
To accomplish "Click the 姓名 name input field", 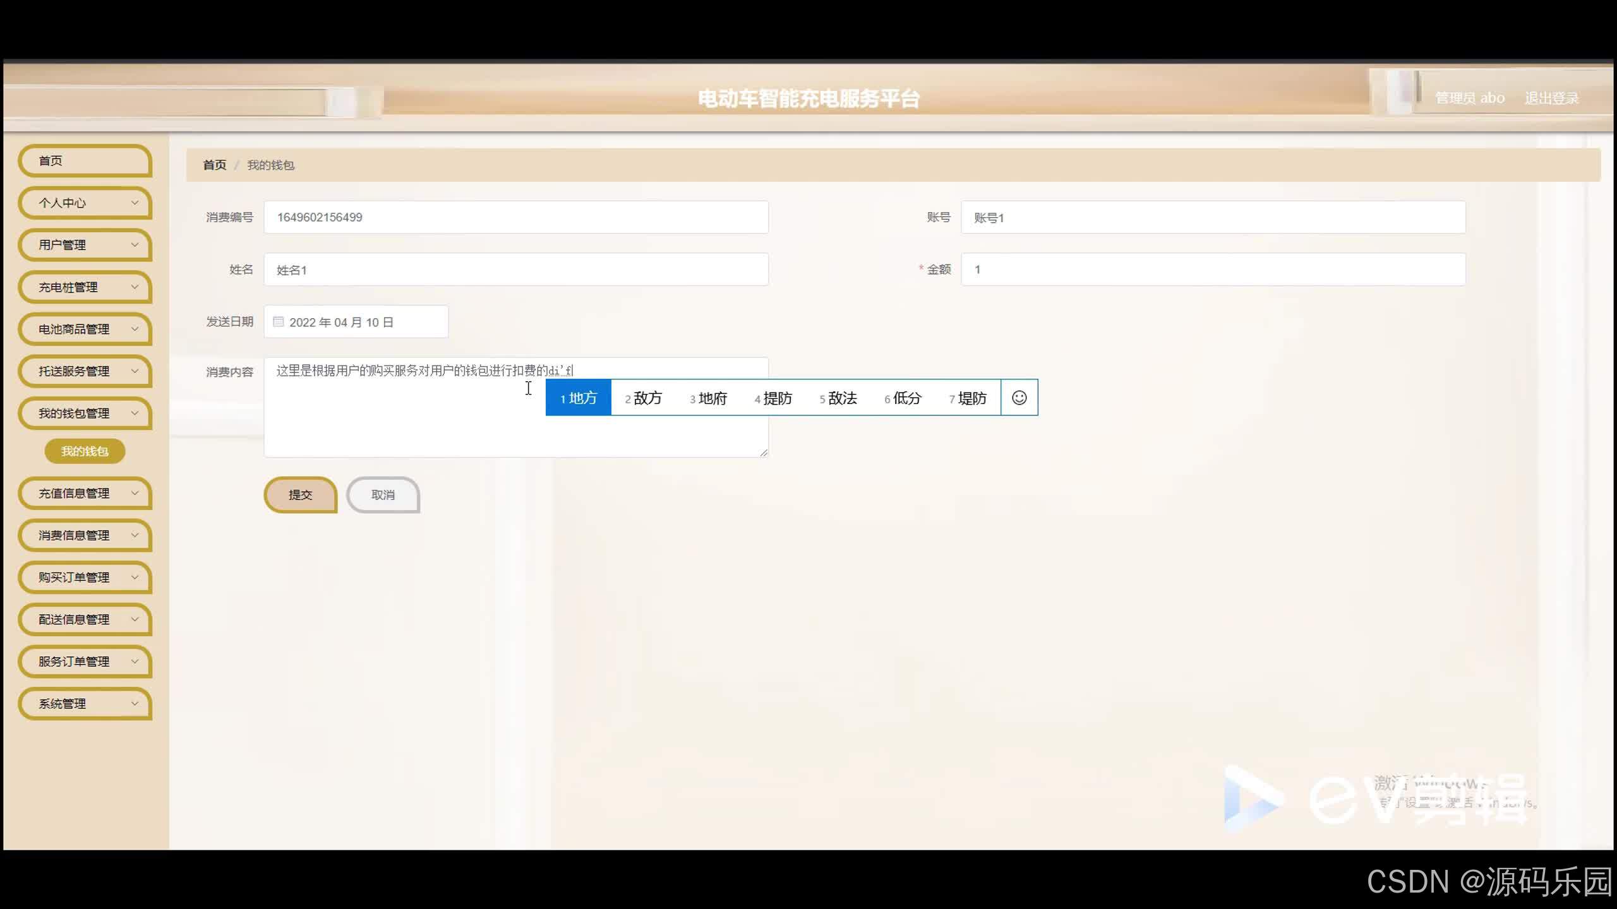I will coord(515,270).
